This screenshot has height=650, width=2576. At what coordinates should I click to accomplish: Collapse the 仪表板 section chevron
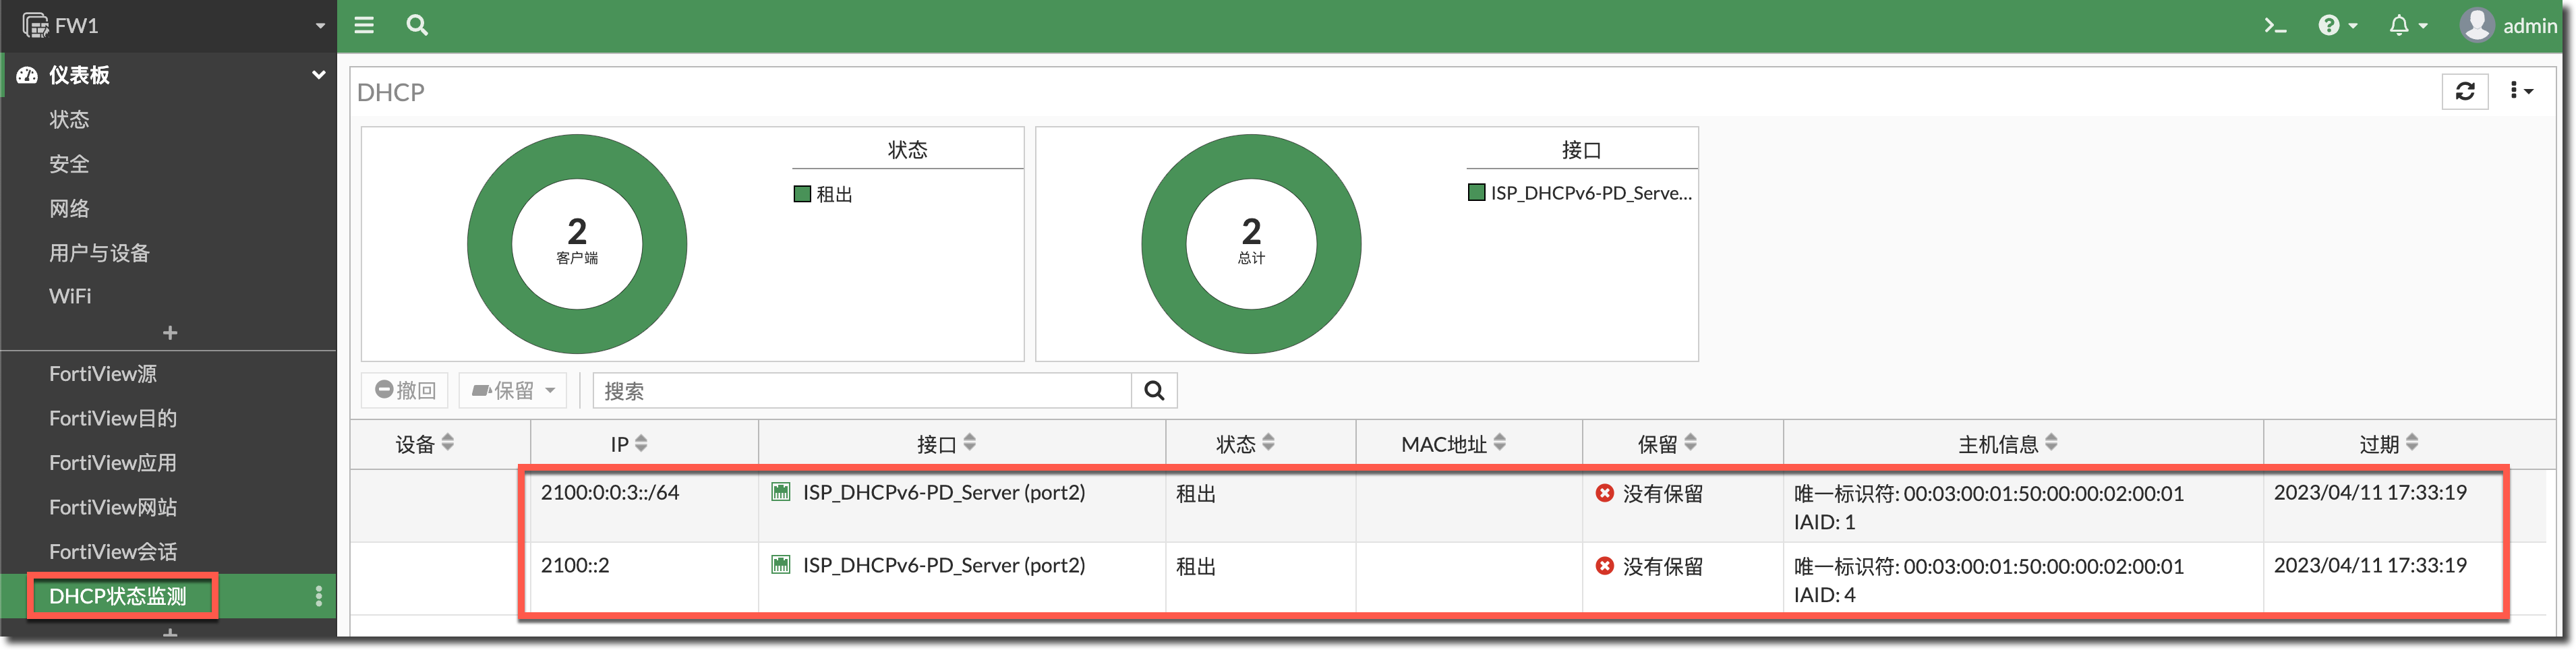(x=319, y=75)
